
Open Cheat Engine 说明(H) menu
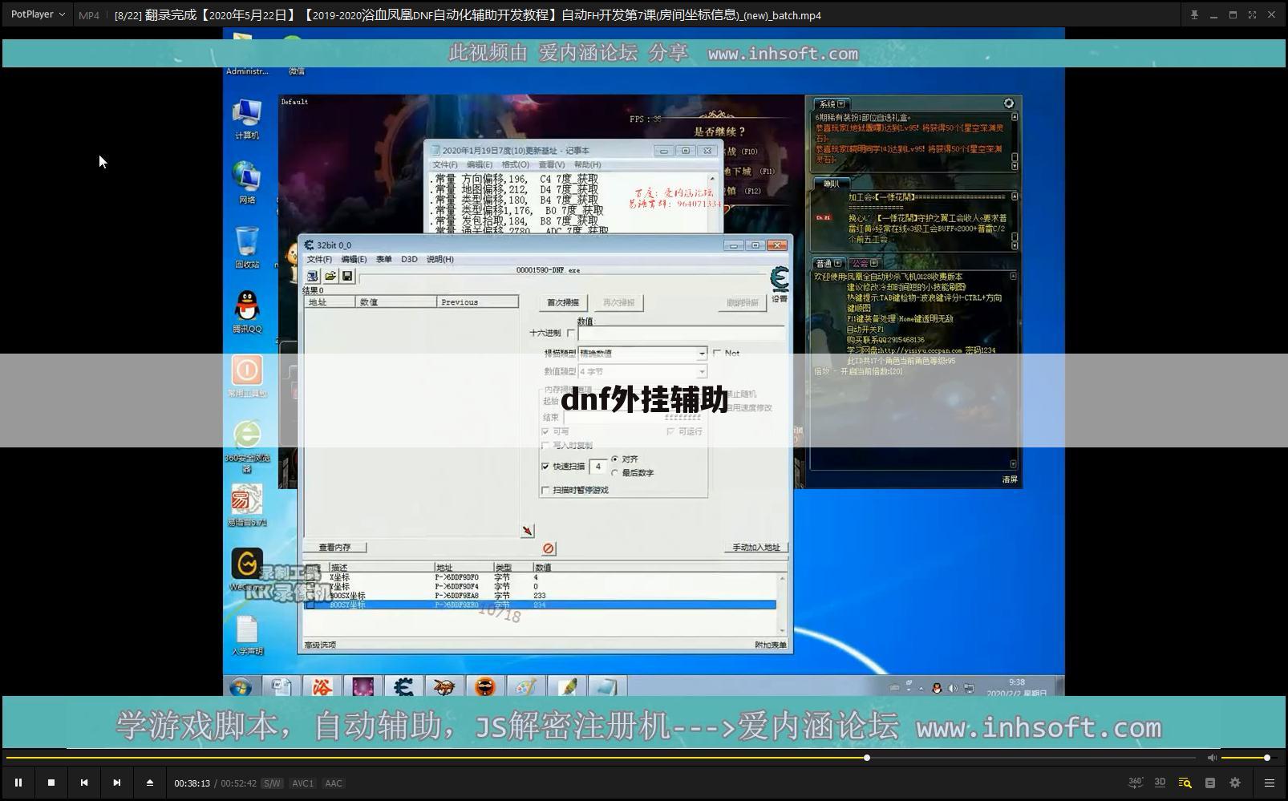pos(439,259)
